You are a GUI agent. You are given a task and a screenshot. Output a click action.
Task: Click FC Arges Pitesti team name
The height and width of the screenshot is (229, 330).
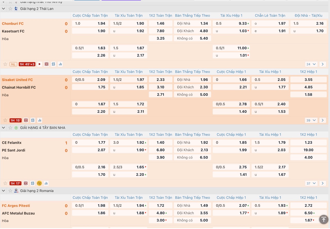(16, 206)
